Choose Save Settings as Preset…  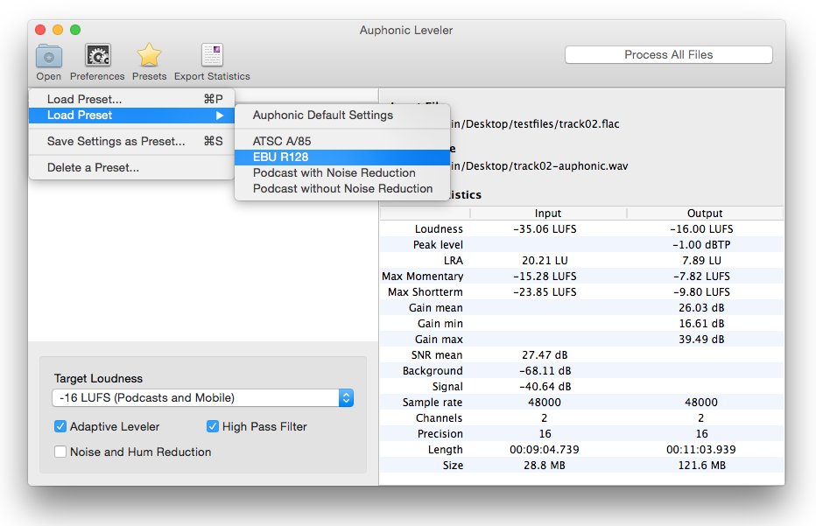[131, 141]
